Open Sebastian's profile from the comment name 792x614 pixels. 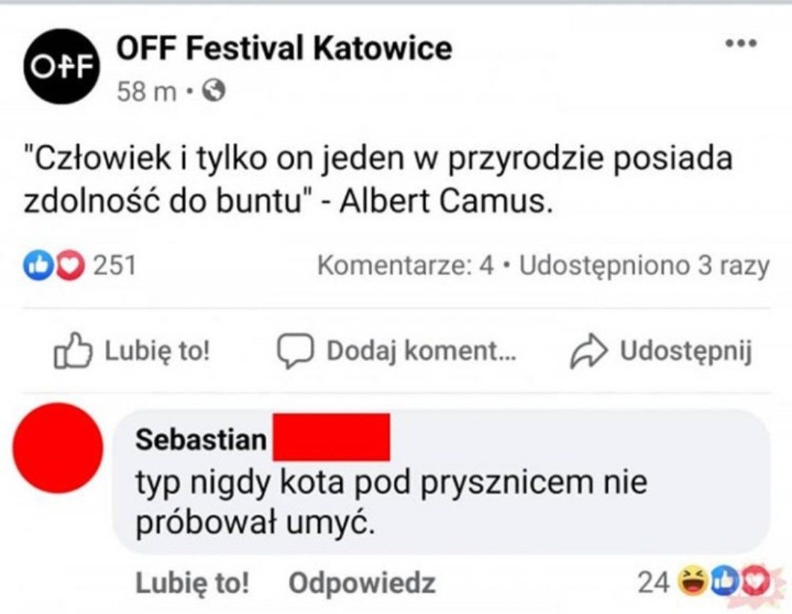200,439
